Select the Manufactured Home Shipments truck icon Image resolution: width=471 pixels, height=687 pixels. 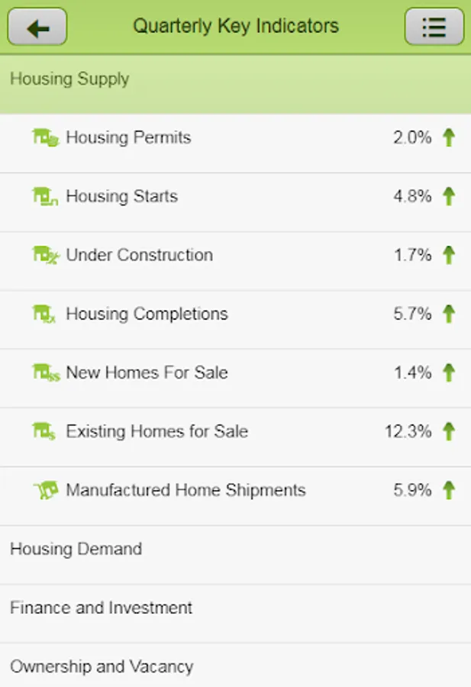45,491
